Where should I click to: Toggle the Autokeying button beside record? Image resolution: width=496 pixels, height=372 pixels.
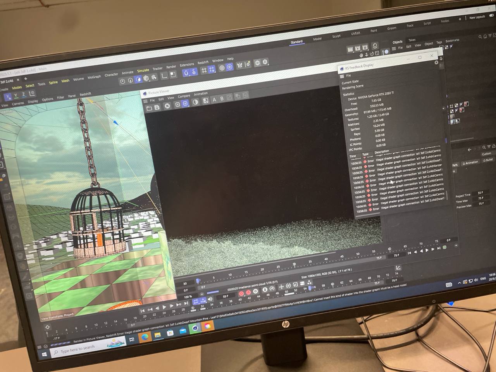click(x=248, y=292)
